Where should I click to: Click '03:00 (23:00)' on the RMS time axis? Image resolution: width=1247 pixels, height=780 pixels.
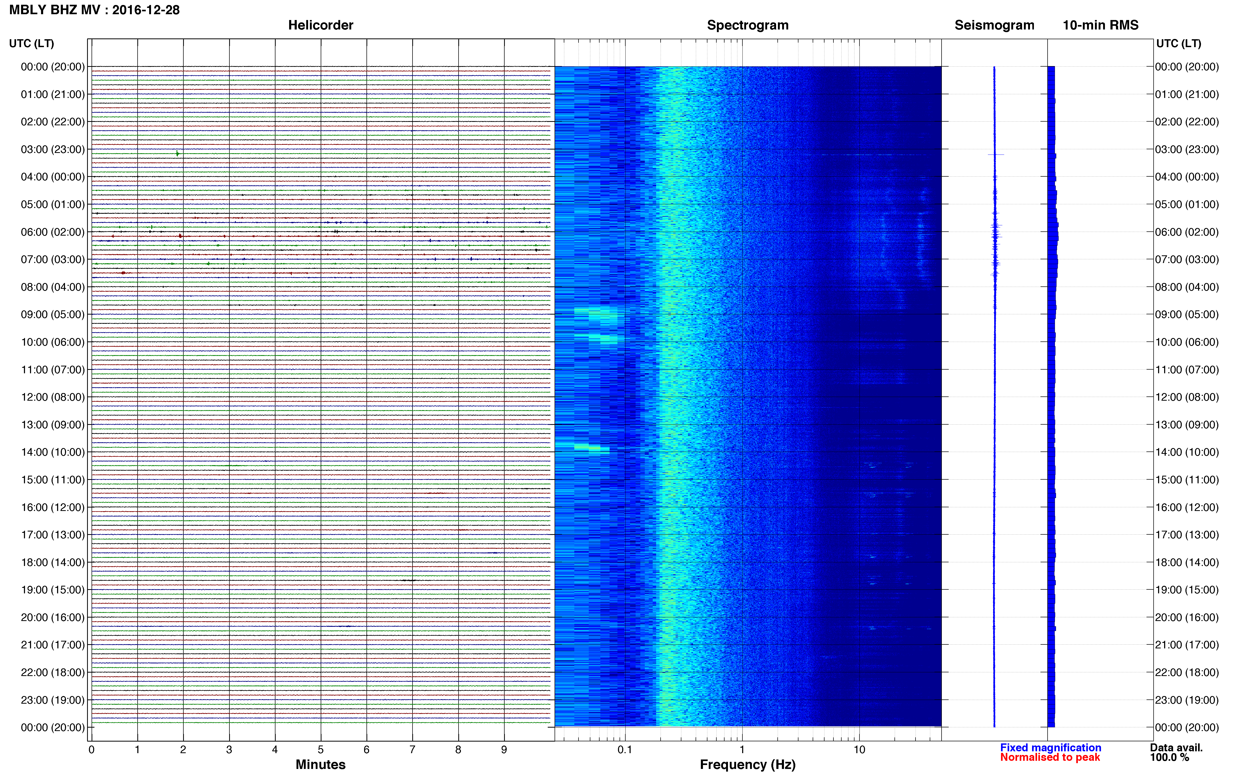[1187, 150]
